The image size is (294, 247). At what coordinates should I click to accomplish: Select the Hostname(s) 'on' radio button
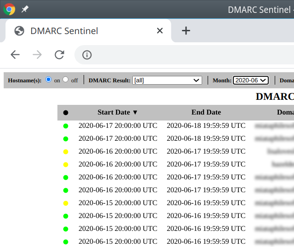(x=49, y=80)
